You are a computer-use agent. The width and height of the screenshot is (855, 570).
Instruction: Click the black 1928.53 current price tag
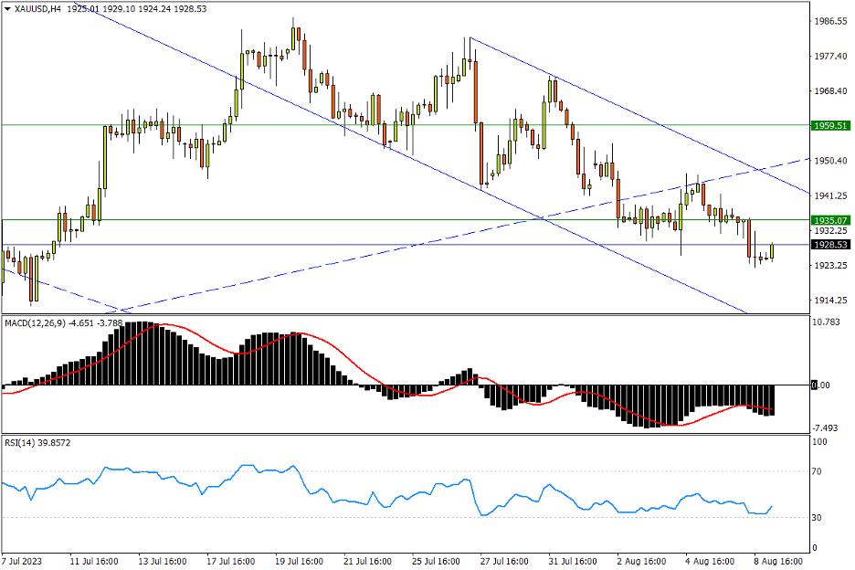pyautogui.click(x=829, y=246)
